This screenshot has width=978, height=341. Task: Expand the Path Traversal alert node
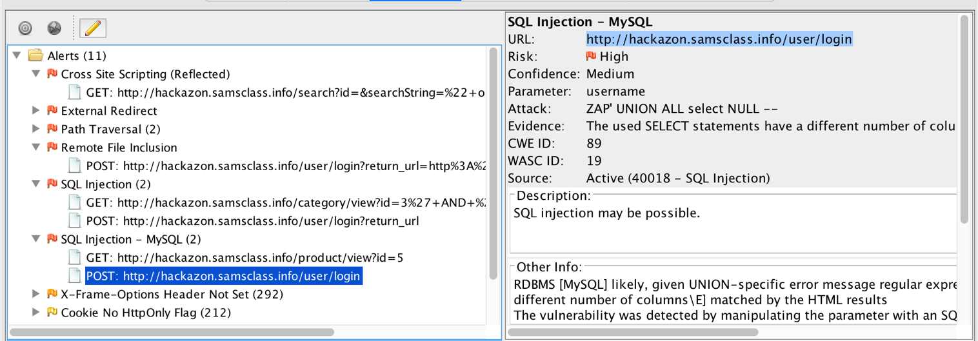pos(37,129)
